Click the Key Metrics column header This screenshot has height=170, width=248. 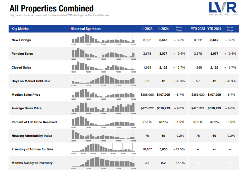point(20,29)
